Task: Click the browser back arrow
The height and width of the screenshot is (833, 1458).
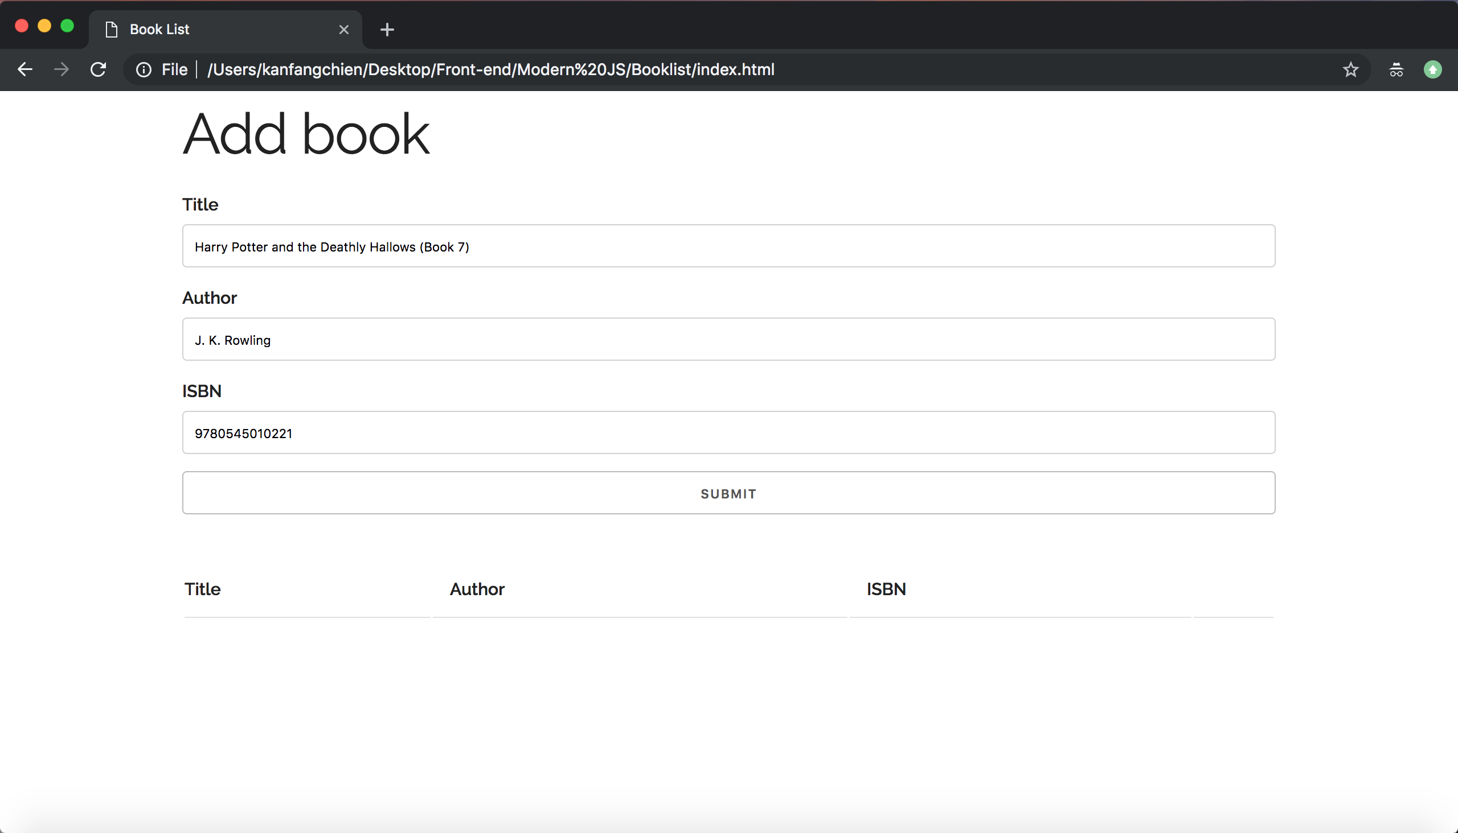Action: [25, 69]
